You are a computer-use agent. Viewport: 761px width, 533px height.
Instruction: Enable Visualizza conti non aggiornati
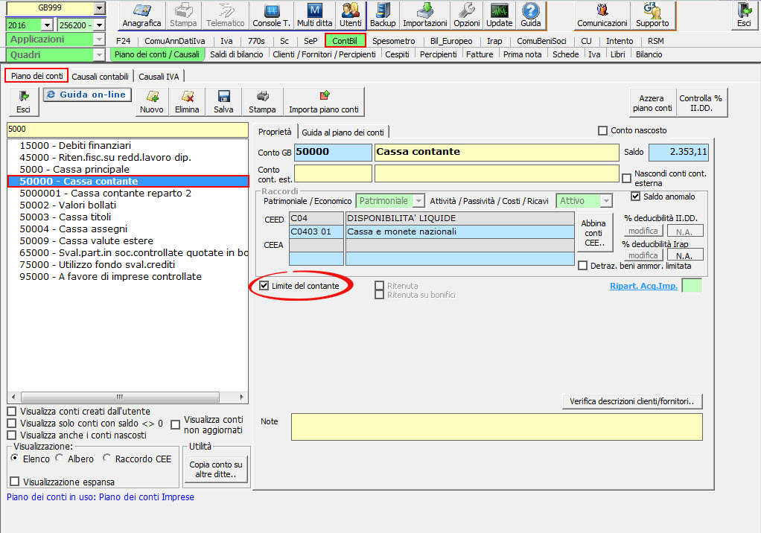point(176,425)
